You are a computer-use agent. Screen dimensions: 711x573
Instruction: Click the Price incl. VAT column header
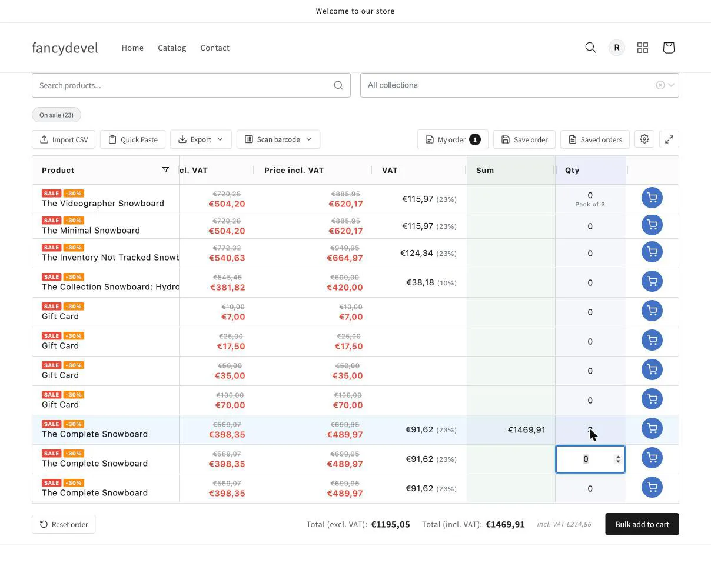pos(294,170)
